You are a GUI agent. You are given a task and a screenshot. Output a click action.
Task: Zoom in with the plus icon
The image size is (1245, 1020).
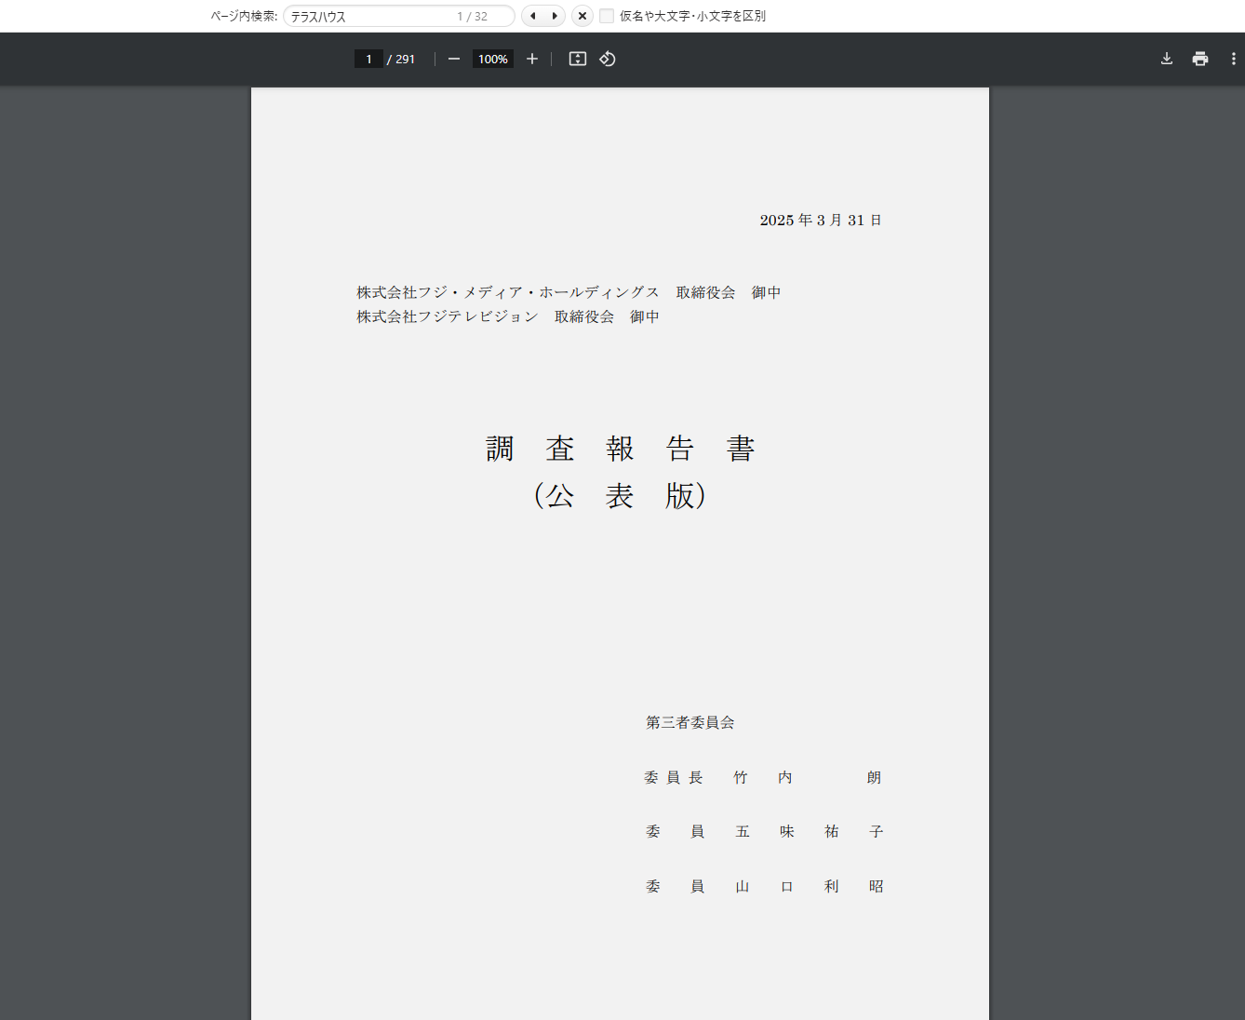pyautogui.click(x=532, y=59)
